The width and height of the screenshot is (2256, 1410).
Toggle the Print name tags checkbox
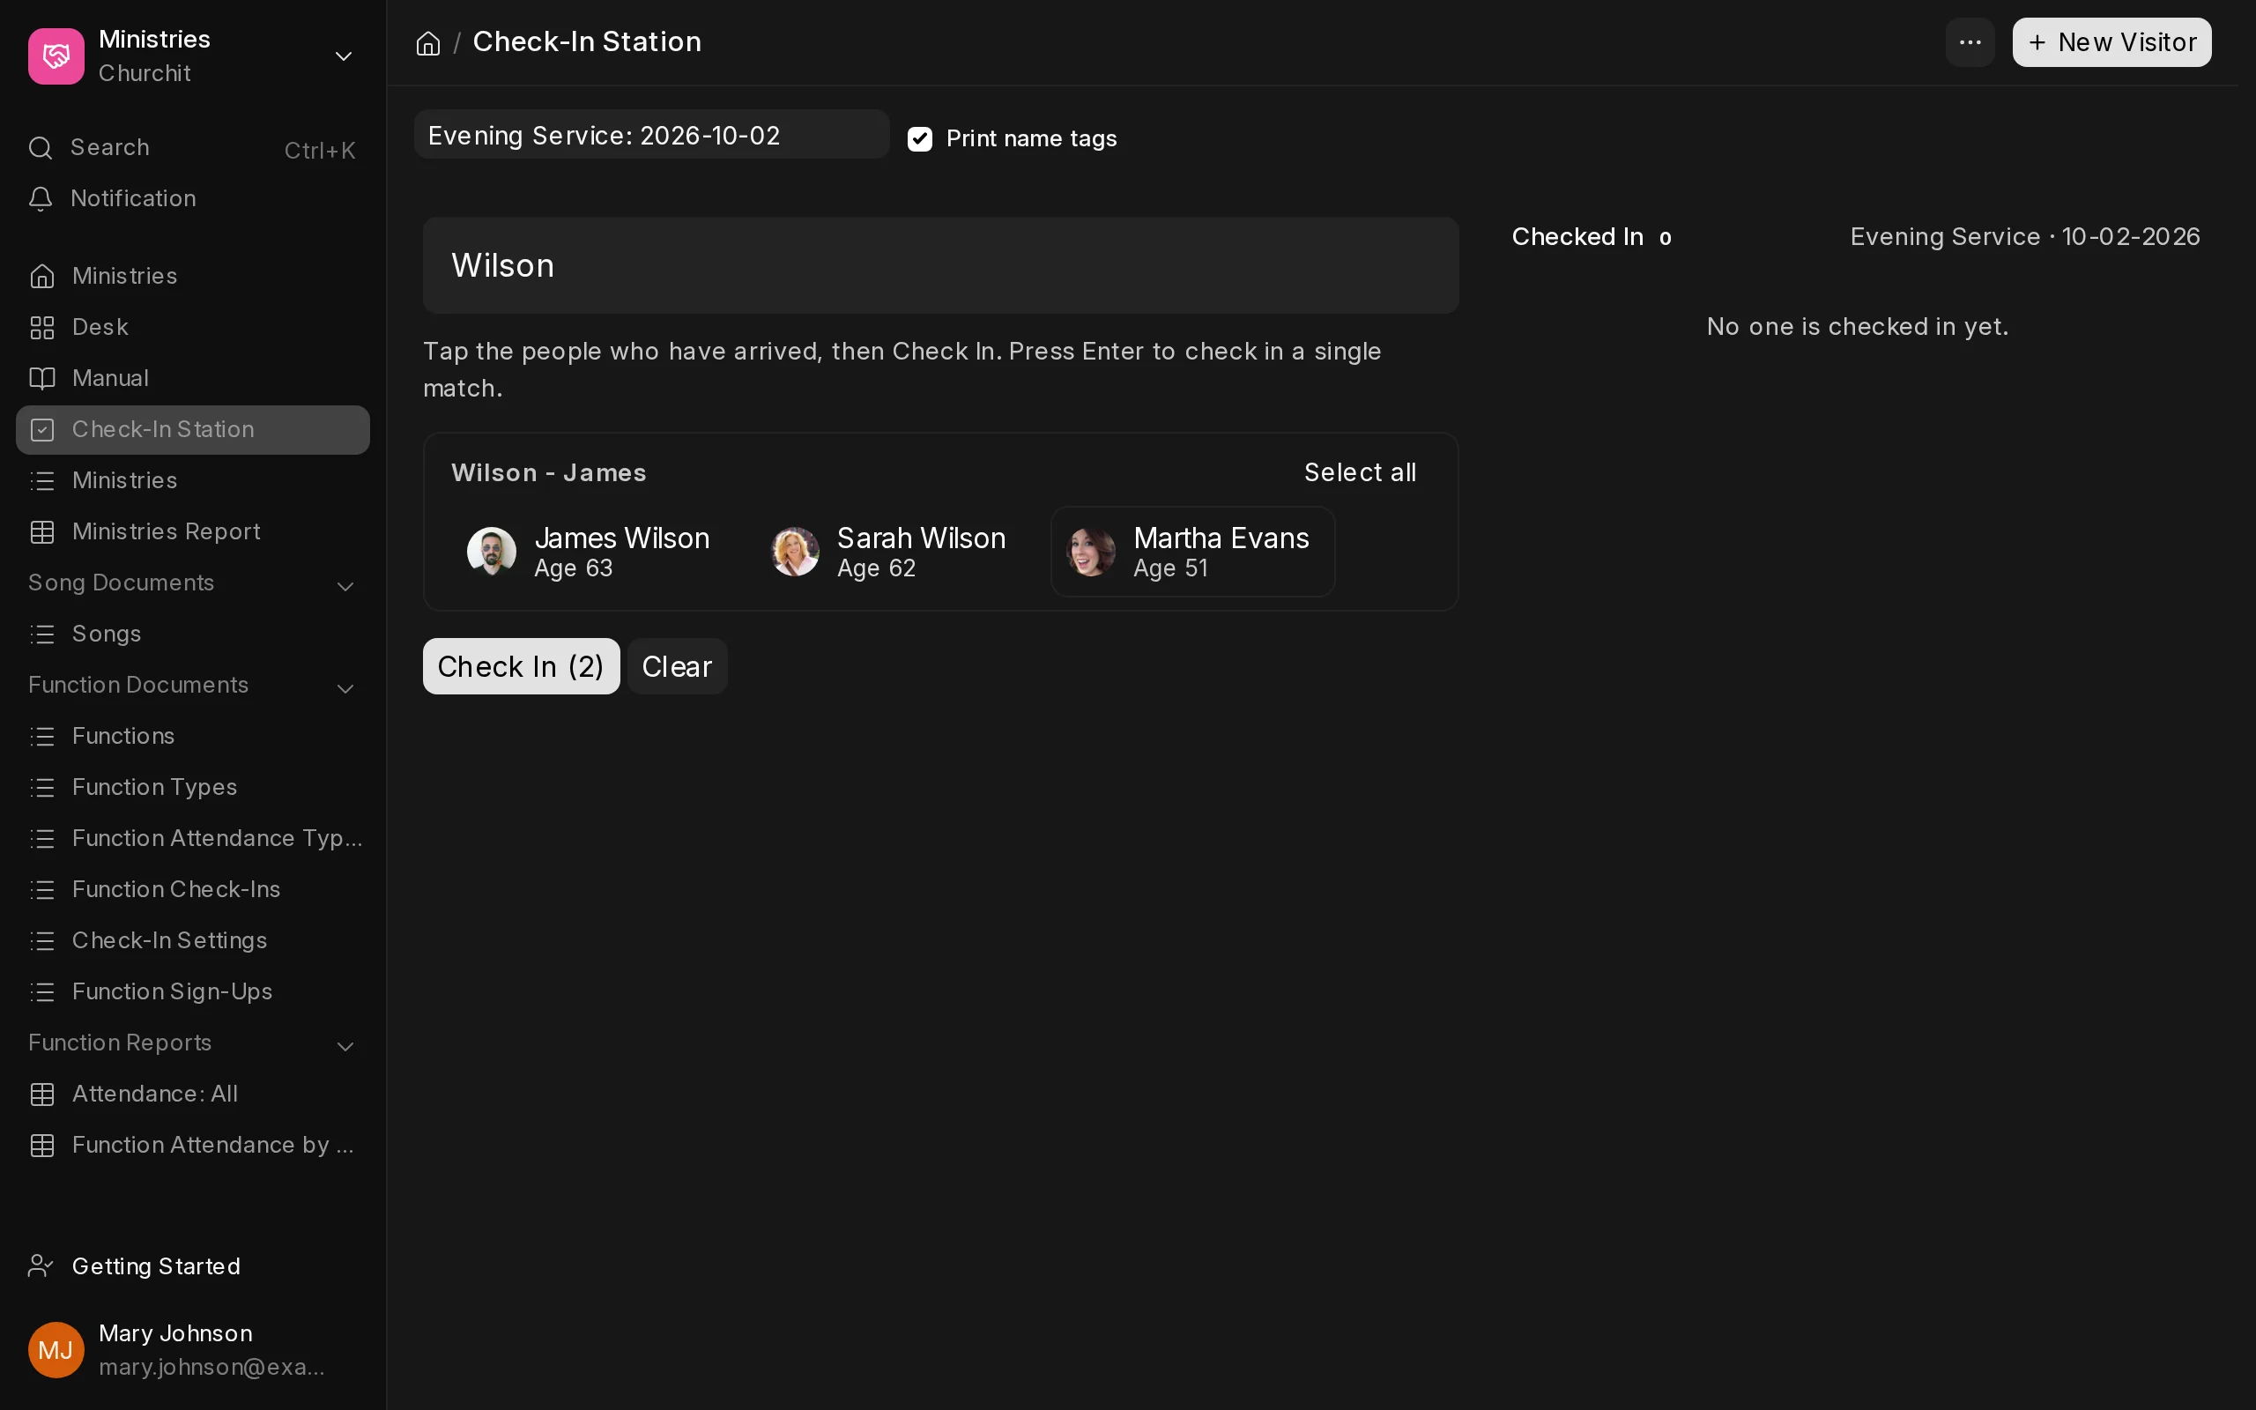920,139
